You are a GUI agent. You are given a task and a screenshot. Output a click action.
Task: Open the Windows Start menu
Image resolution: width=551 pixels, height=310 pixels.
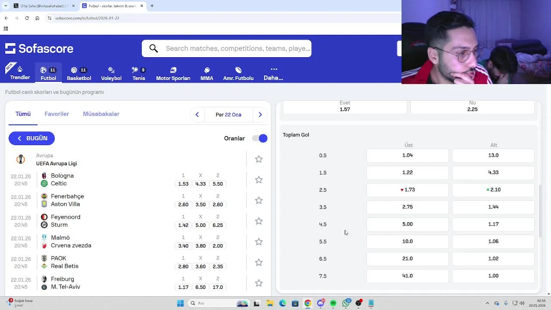click(x=180, y=303)
